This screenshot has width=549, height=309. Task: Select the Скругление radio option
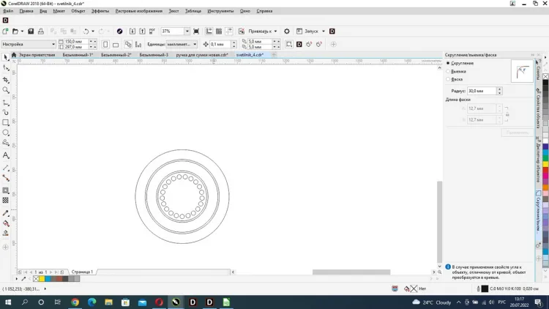point(448,63)
